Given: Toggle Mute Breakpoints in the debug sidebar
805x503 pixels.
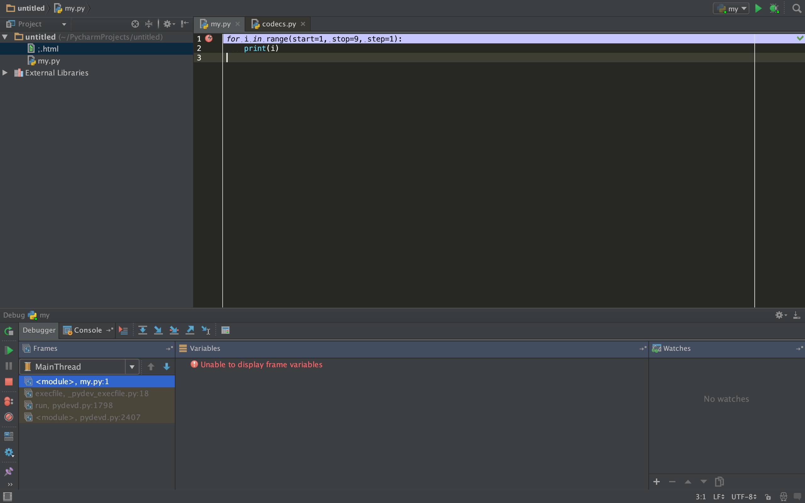Looking at the screenshot, I should [x=9, y=417].
